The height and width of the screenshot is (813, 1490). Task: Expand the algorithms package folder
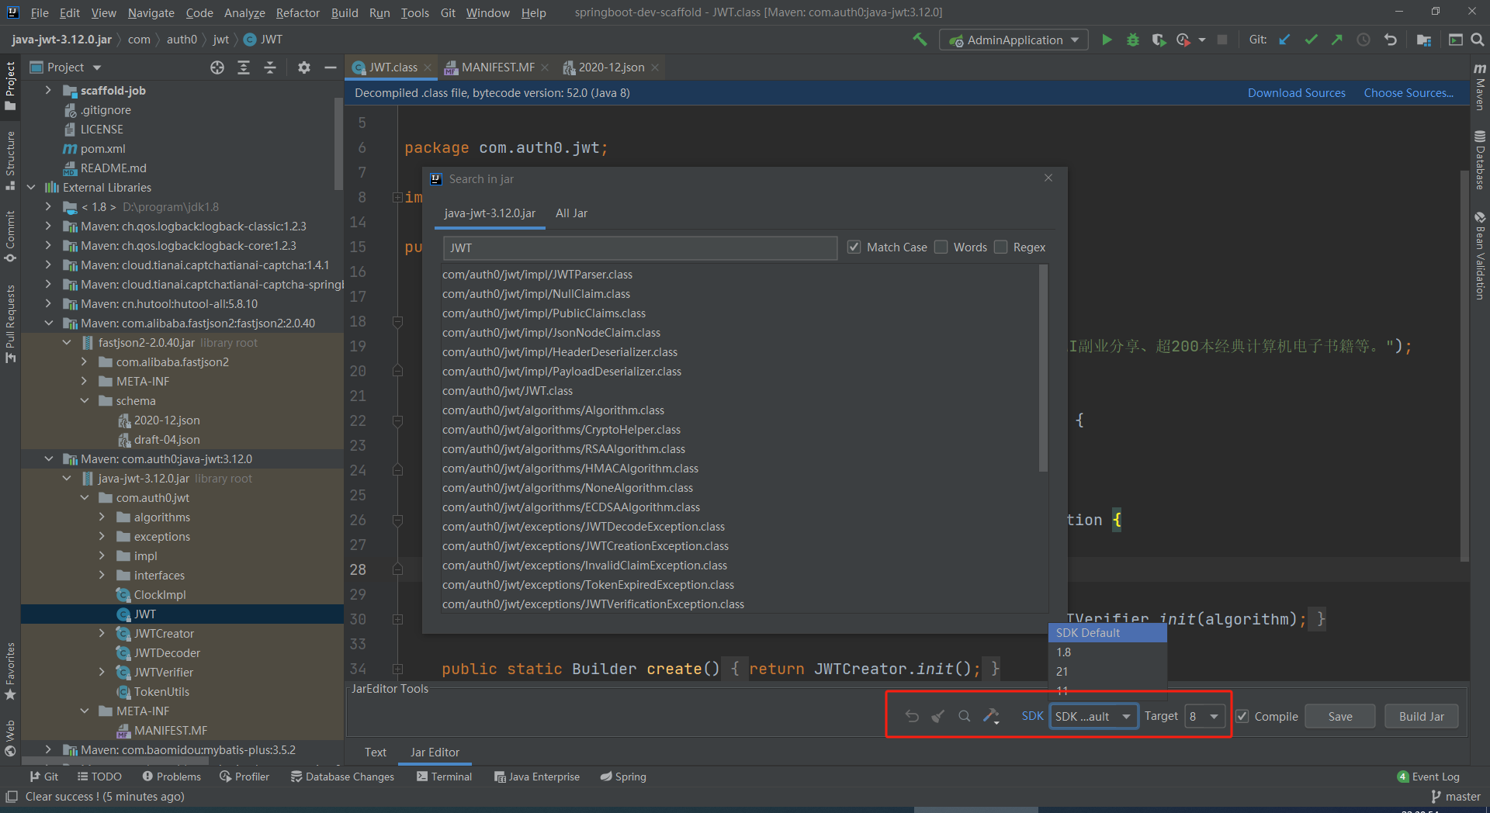102,517
